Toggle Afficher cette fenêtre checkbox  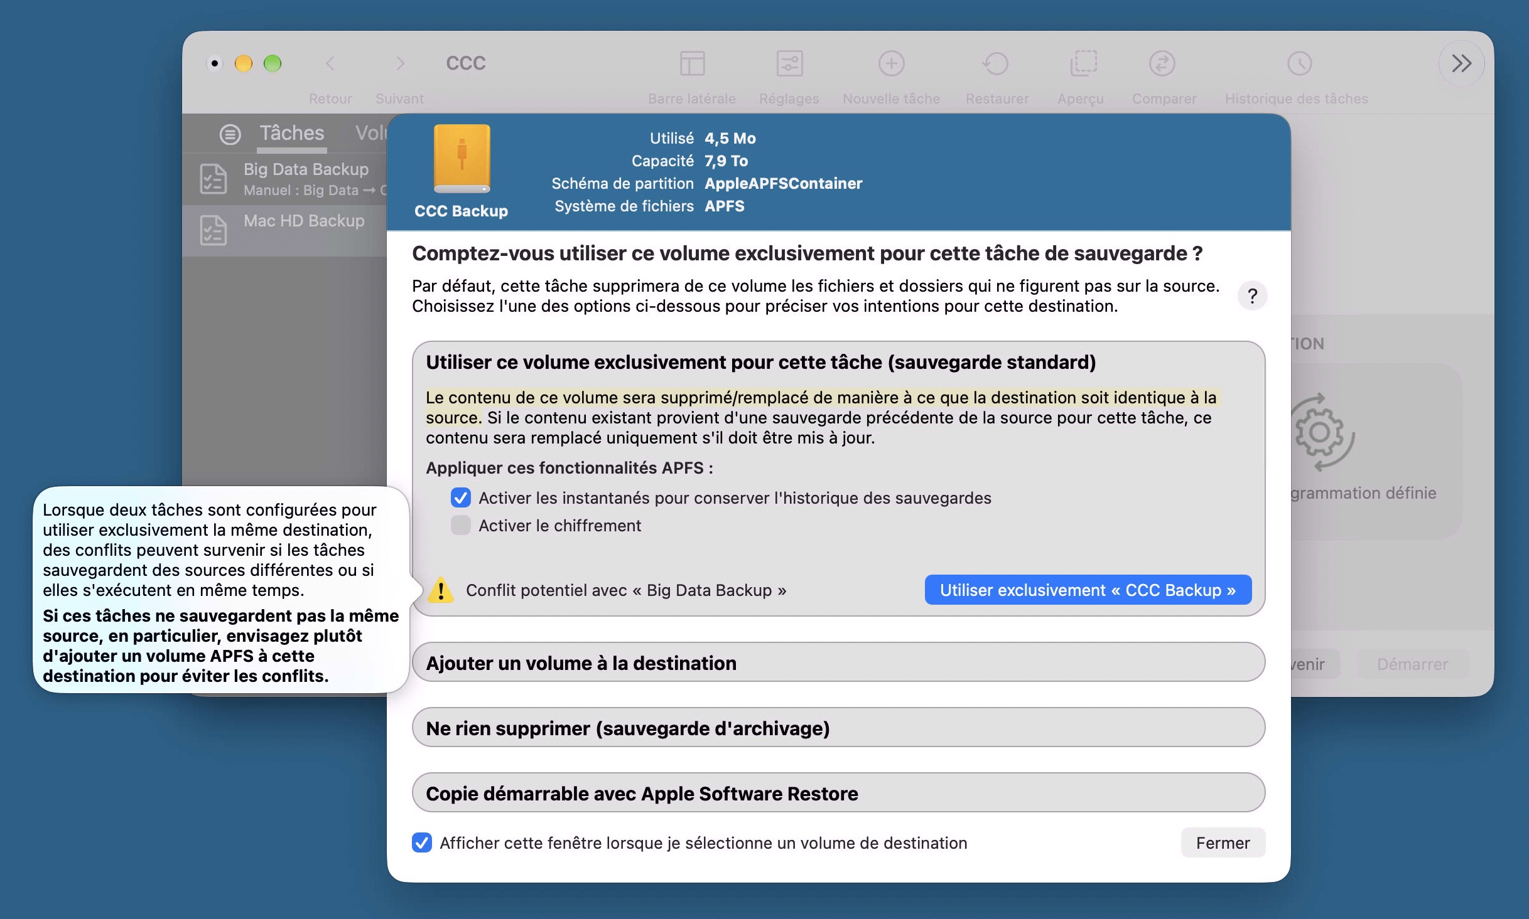[x=422, y=842]
